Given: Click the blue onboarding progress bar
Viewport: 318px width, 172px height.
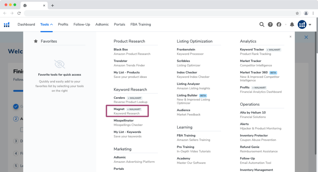Looking at the screenshot, I should coord(18,91).
